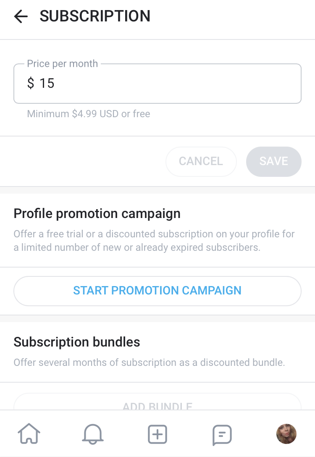The width and height of the screenshot is (315, 457).
Task: Click the discounted bundle description text
Action: (x=149, y=362)
